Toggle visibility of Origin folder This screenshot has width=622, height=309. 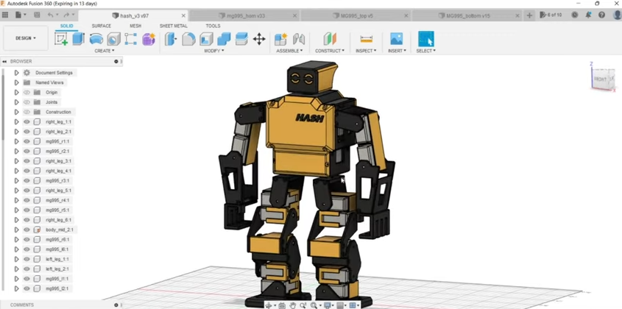(x=26, y=93)
